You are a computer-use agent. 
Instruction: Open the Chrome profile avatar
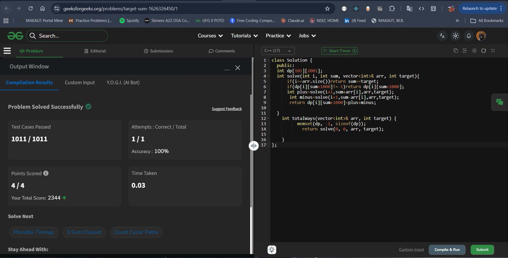451,8
